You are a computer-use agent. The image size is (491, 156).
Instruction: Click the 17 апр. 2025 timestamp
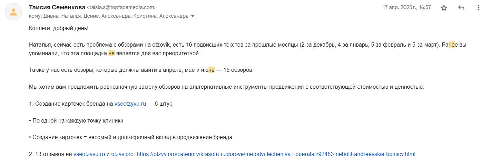[x=407, y=7]
